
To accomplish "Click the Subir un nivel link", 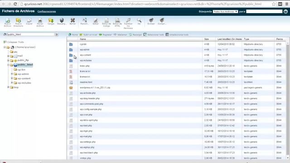I will coord(89,34).
